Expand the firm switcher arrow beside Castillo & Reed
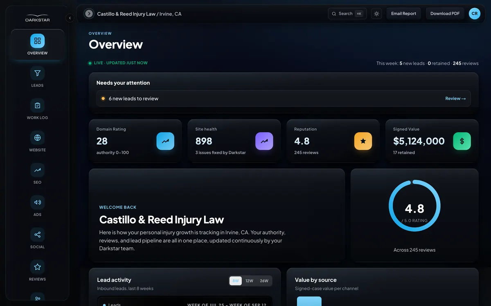The image size is (491, 306). [89, 14]
